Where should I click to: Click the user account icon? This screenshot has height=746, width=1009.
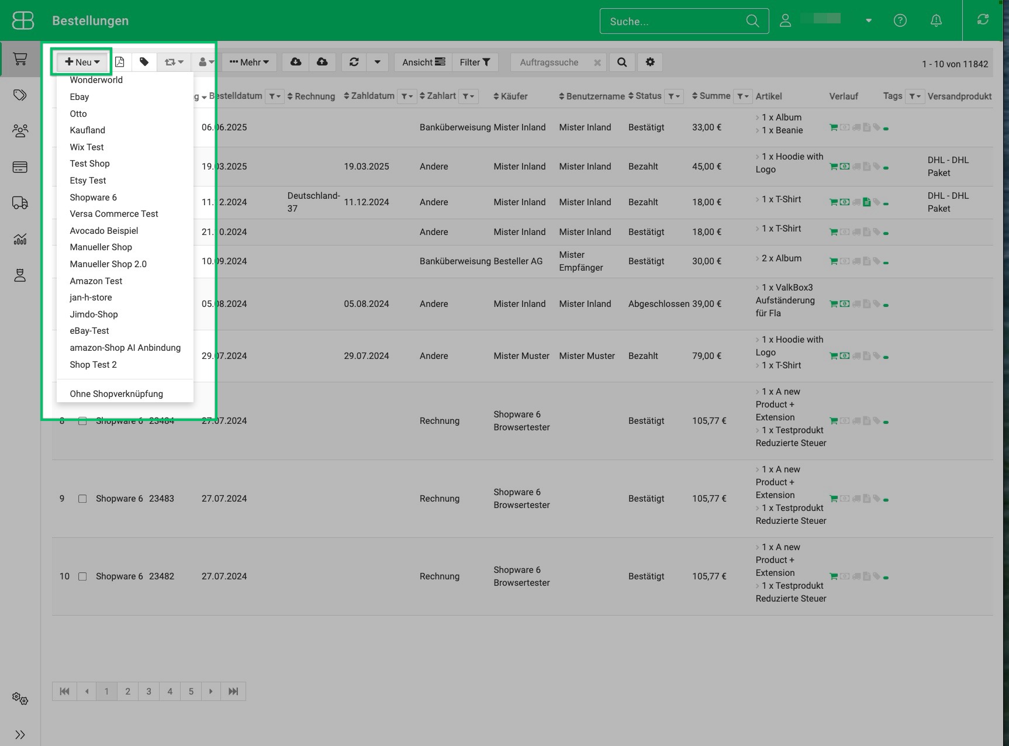785,21
